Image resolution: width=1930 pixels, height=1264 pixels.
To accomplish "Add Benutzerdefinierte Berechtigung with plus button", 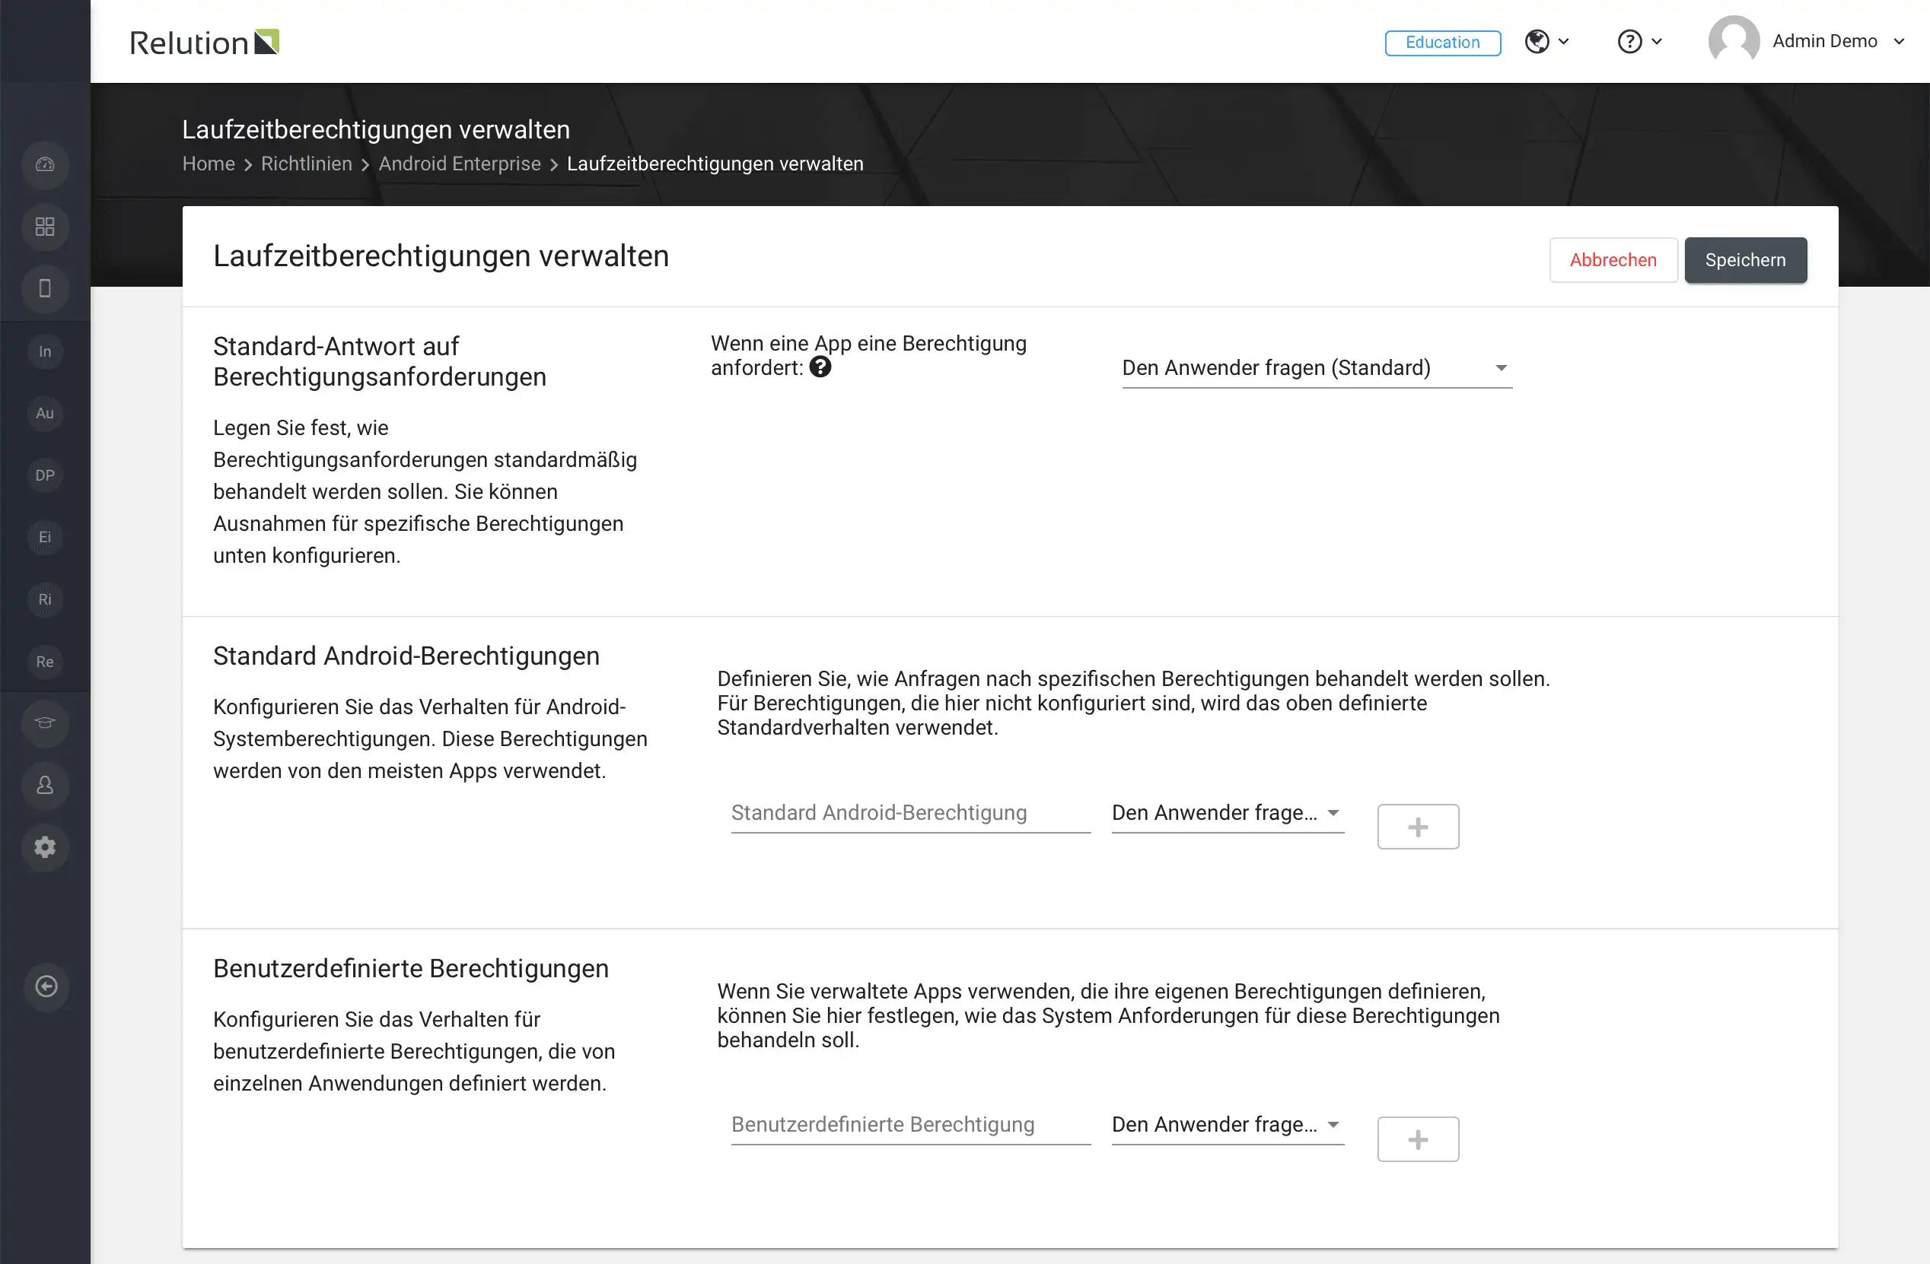I will (x=1419, y=1140).
